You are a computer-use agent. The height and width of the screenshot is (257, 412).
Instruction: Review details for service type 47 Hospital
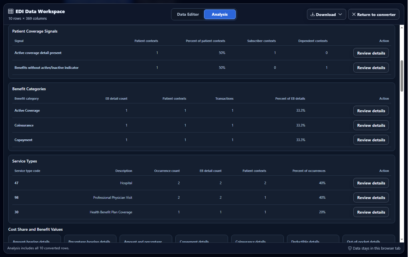point(371,183)
